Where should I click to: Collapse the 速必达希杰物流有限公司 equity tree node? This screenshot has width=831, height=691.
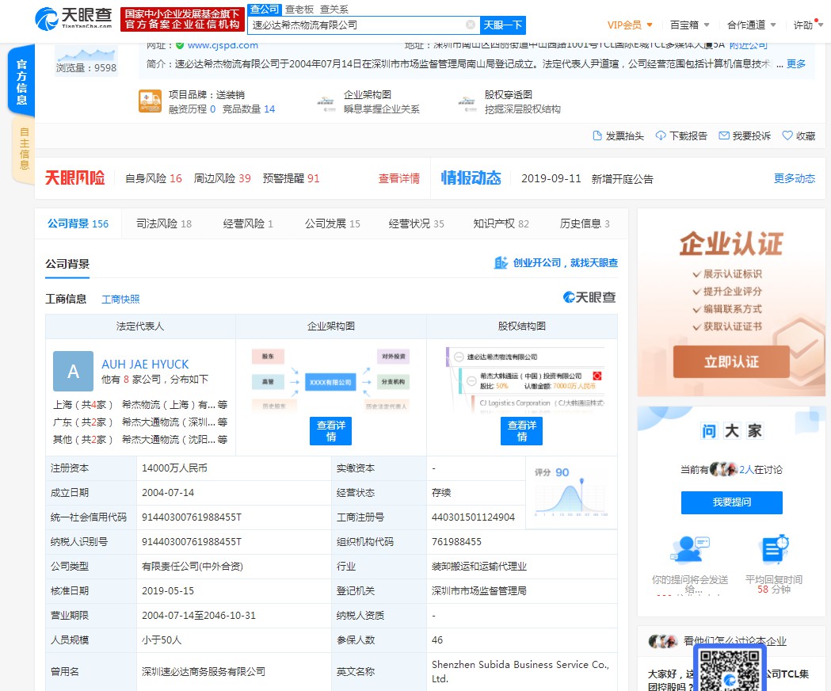[459, 357]
